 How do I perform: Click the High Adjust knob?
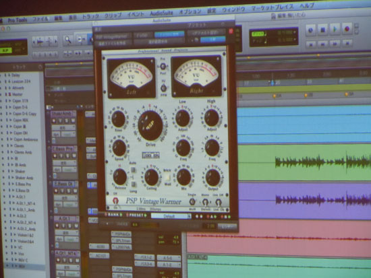coord(211,117)
